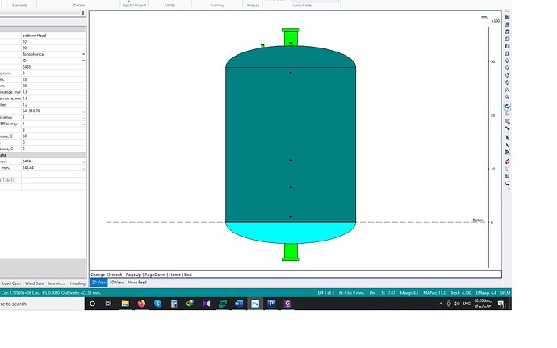
Task: Click the field with value 9
Action: [x=53, y=130]
